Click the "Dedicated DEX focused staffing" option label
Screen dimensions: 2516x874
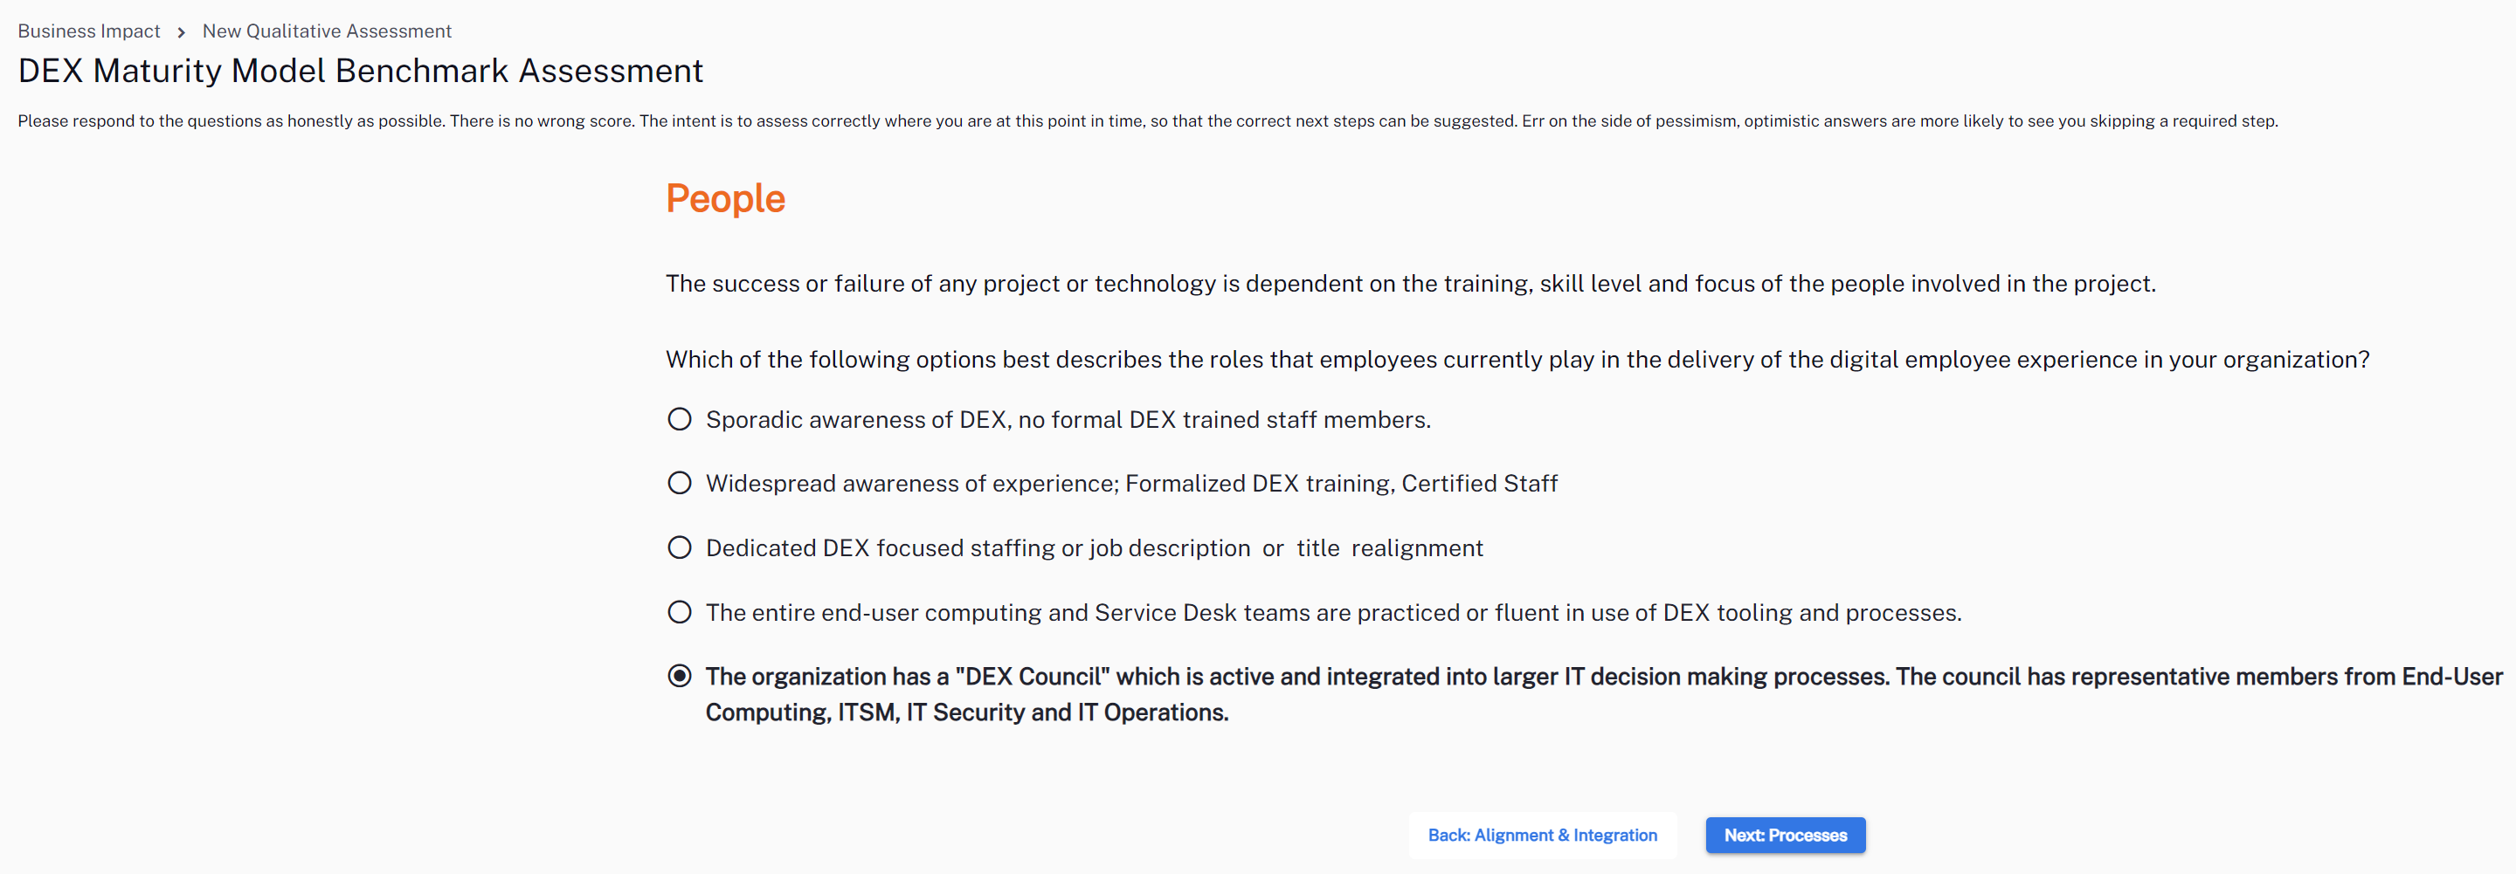coord(1094,547)
